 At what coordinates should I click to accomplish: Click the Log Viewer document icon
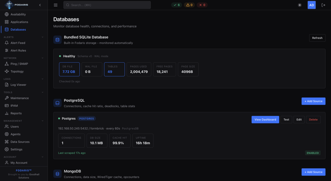click(7, 85)
